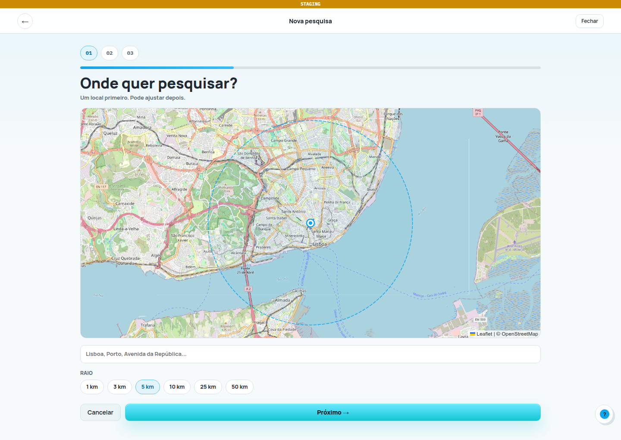Open the OpenStreetMap copyright link

[520, 334]
